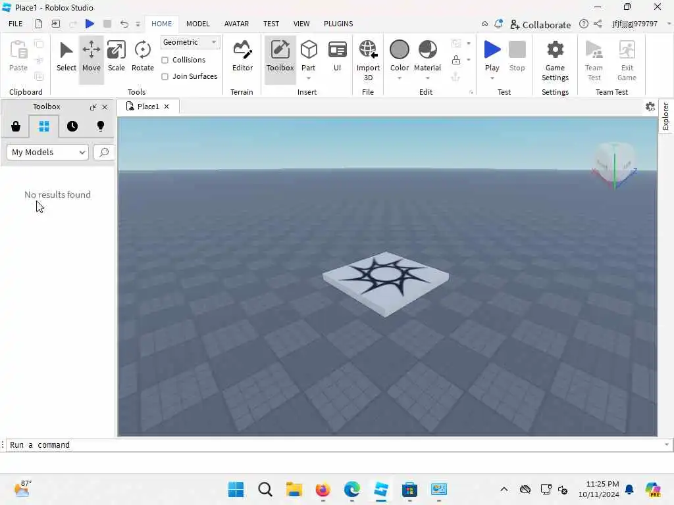This screenshot has height=505, width=674.
Task: Pop out the Toolbox panel
Action: click(x=93, y=107)
